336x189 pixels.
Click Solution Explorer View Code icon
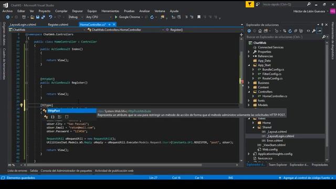308,31
